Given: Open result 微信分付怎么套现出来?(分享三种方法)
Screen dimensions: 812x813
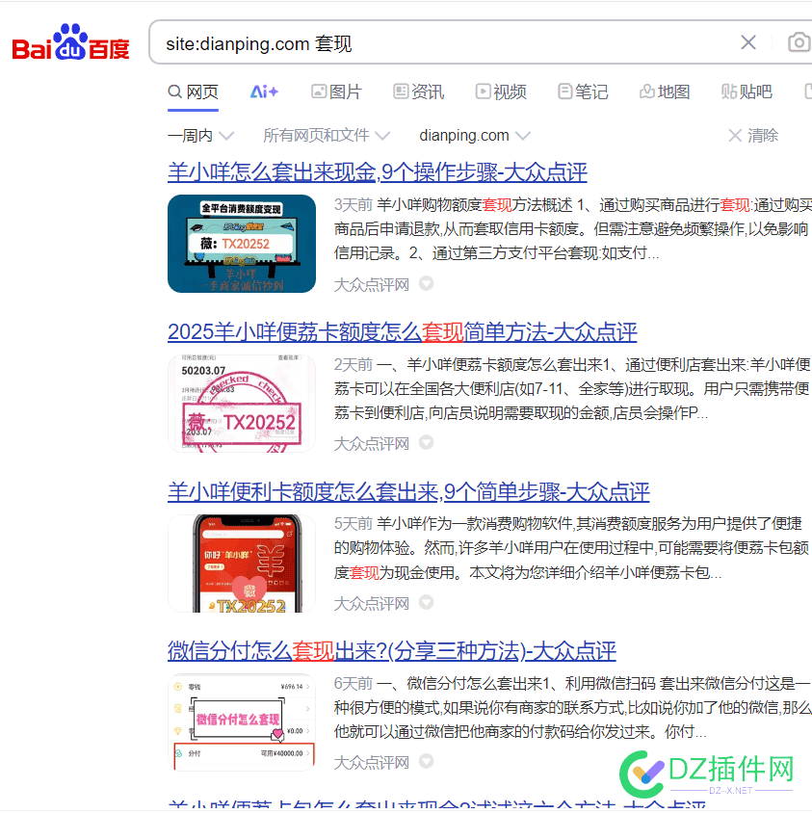Looking at the screenshot, I should pyautogui.click(x=392, y=651).
